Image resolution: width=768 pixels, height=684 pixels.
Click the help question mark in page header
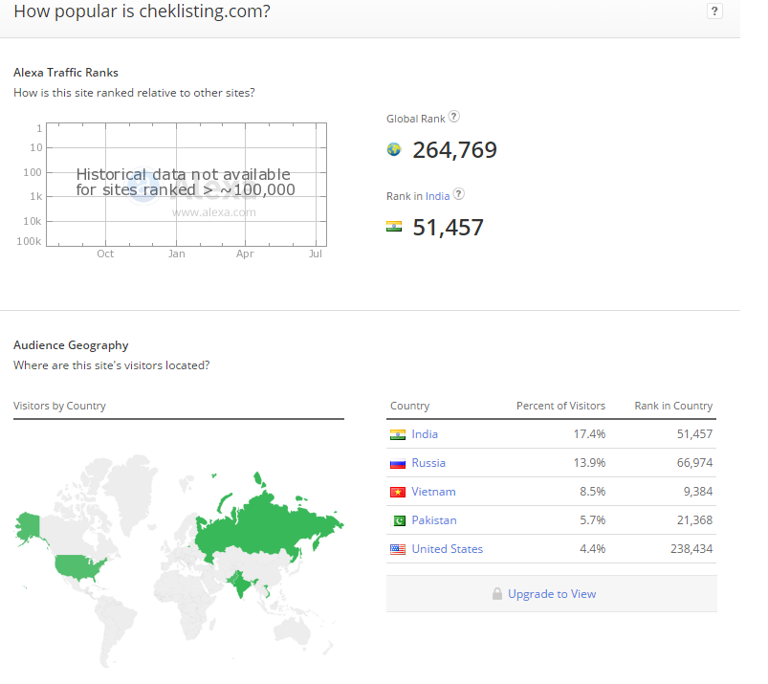click(714, 11)
